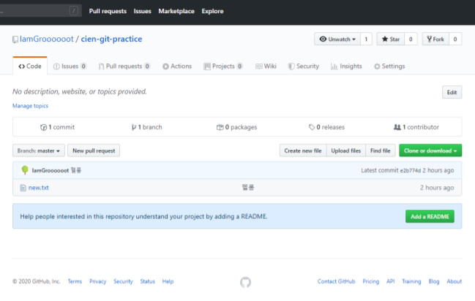
Task: Open Explore in top navigation
Action: [x=213, y=11]
